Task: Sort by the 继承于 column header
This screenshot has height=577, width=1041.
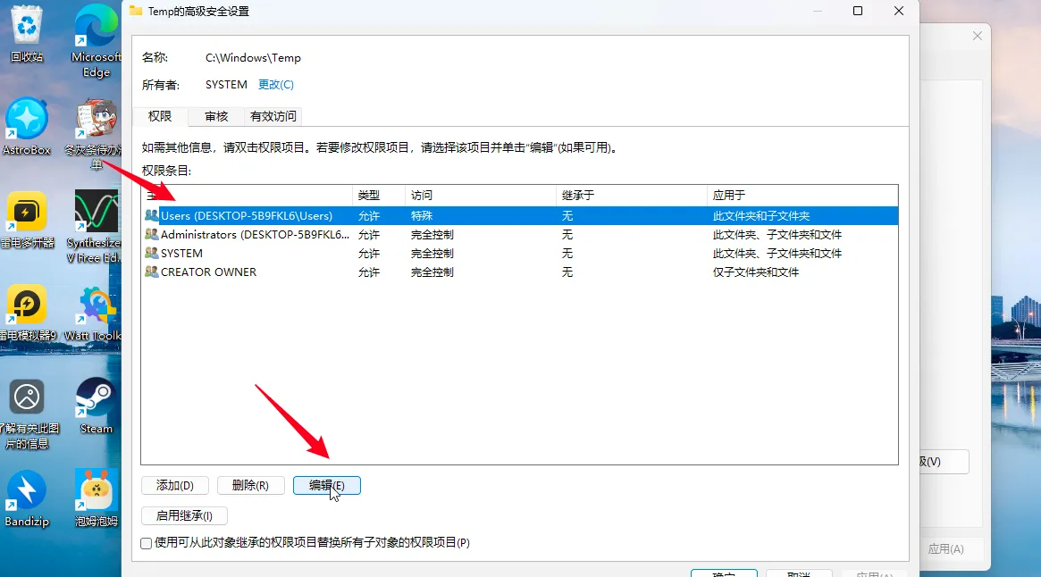Action: point(630,195)
